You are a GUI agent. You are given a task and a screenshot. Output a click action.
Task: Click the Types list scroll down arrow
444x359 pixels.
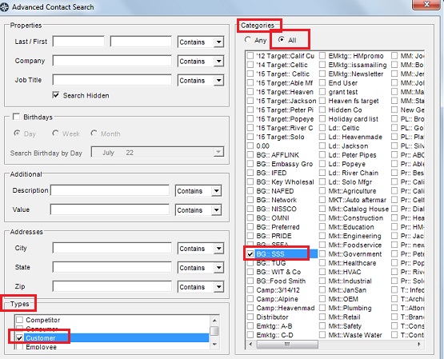[214, 345]
